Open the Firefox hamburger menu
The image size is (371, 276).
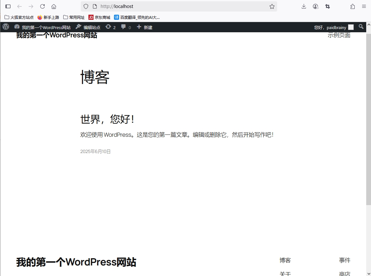coord(364,6)
